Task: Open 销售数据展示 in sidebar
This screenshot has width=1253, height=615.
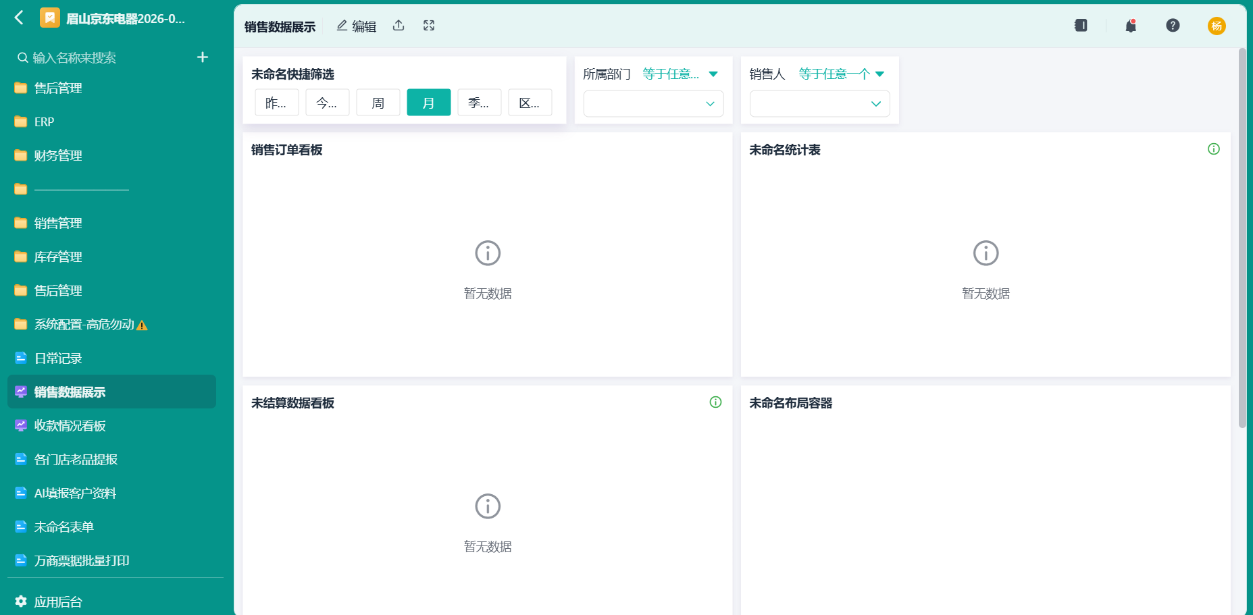Action: click(x=111, y=392)
